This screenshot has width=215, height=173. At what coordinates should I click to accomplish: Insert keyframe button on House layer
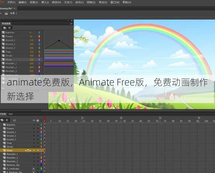[x=28, y=150]
